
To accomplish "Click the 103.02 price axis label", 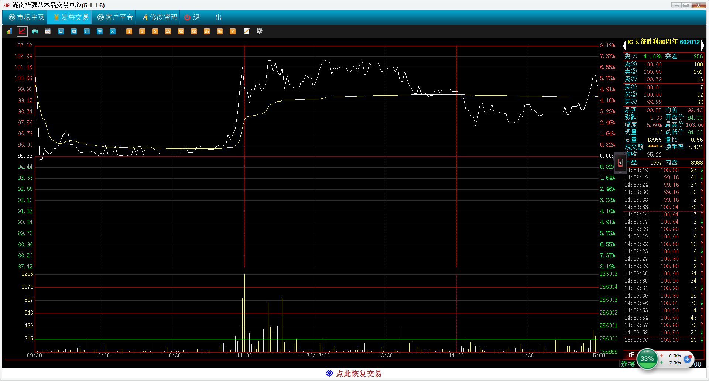I will [23, 45].
